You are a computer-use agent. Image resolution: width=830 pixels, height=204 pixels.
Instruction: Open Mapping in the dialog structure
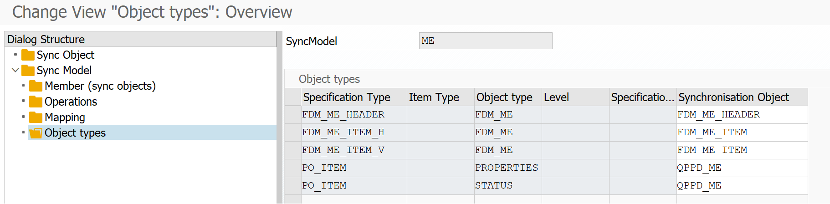[x=65, y=117]
